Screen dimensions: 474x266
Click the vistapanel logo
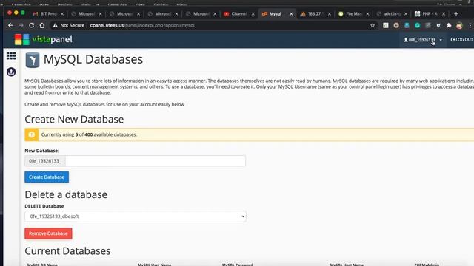coord(43,39)
